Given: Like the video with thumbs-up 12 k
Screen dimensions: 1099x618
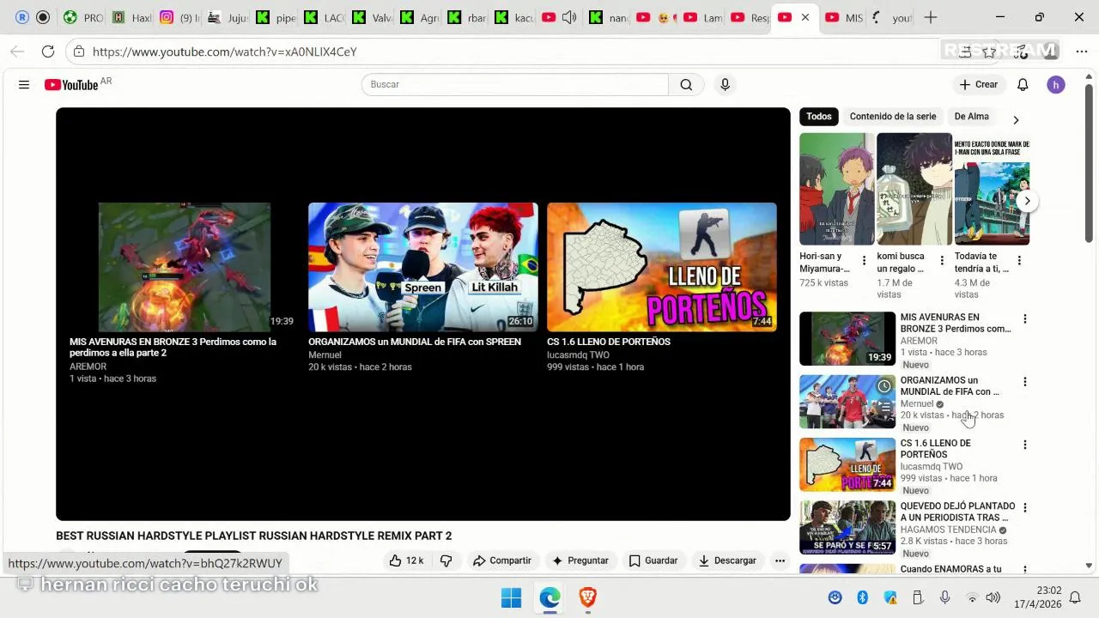Looking at the screenshot, I should click(x=405, y=560).
